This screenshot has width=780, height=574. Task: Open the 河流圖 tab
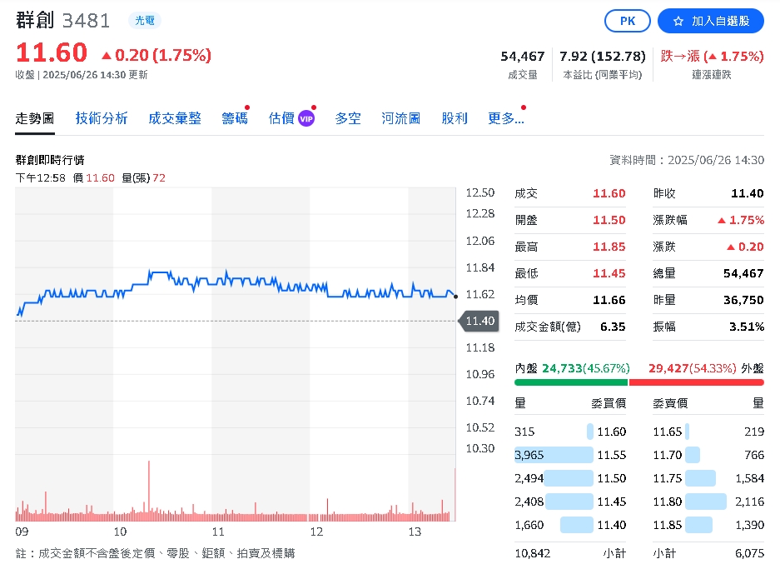coord(400,118)
